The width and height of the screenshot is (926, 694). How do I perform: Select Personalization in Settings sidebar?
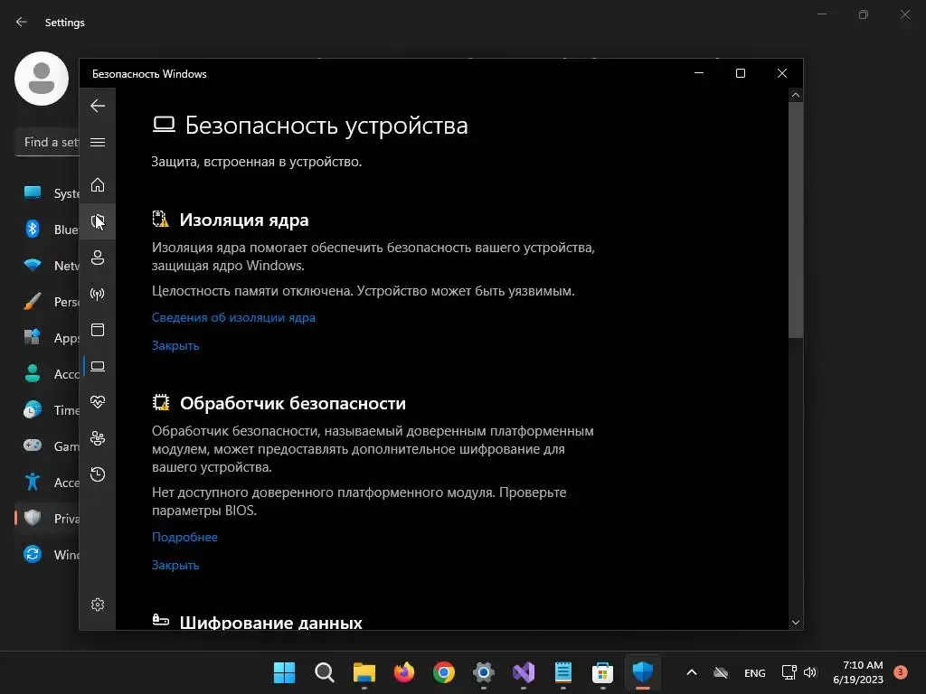(x=47, y=302)
